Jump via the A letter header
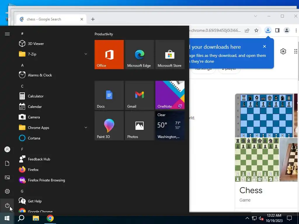The height and width of the screenshot is (224, 299). tap(22, 65)
